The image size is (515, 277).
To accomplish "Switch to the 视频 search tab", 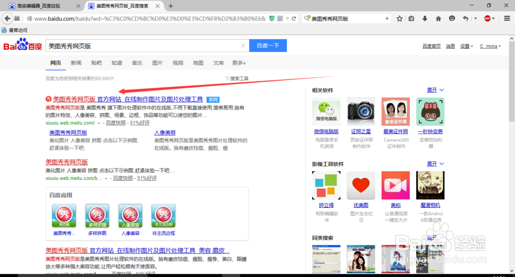I will point(178,63).
